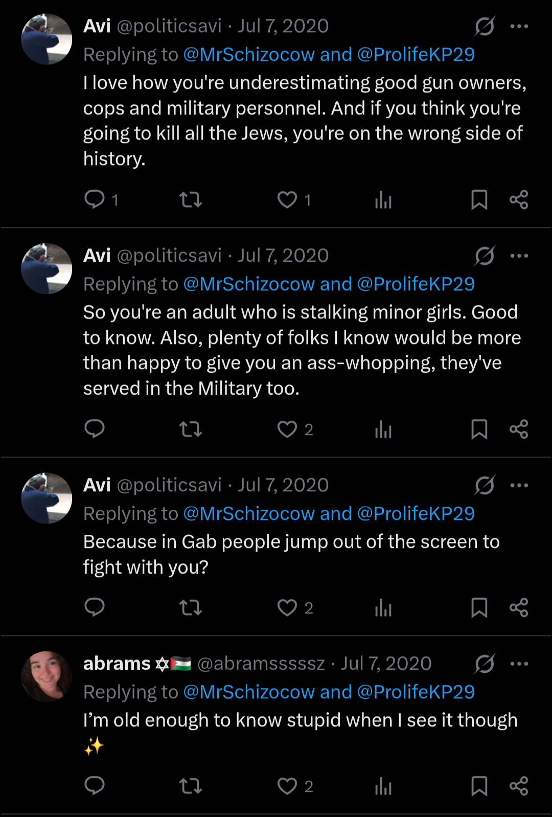The width and height of the screenshot is (552, 817).
Task: Open more options menu on first Avi tweet
Action: (x=519, y=26)
